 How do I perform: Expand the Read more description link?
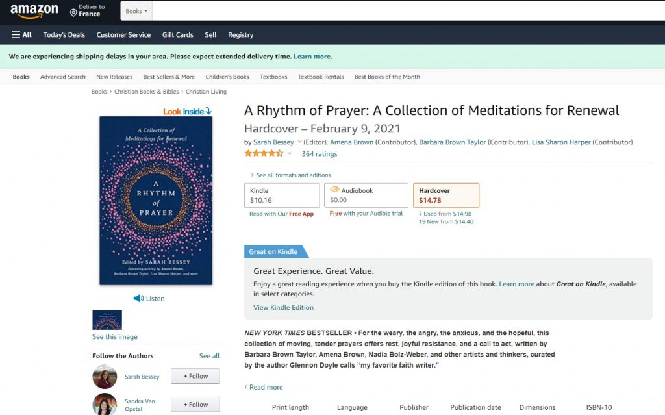click(266, 387)
